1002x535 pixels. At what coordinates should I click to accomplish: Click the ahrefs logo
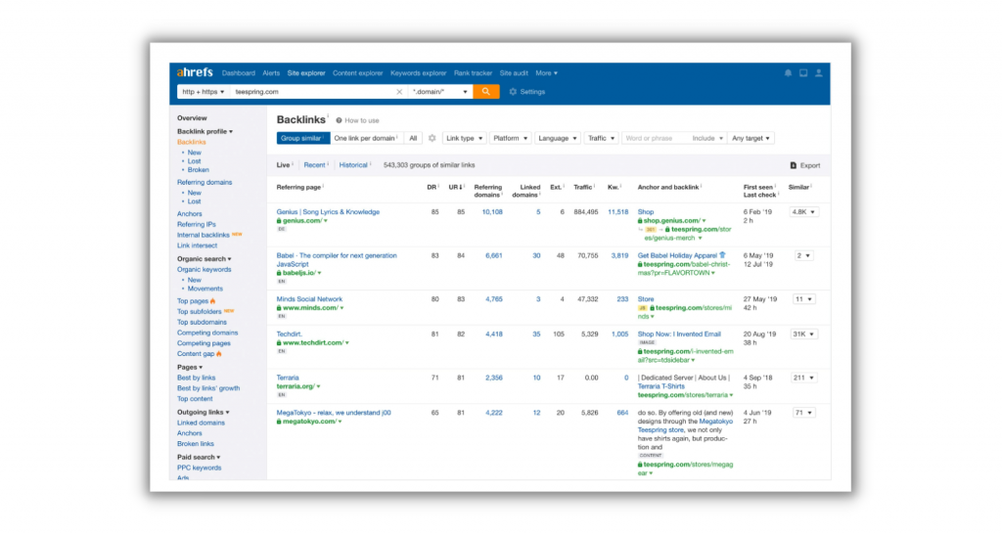click(195, 72)
